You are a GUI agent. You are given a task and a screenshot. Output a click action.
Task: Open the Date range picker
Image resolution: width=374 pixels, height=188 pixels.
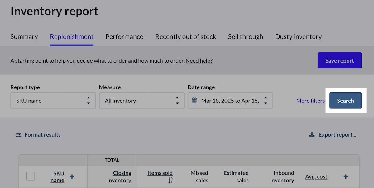pos(230,101)
